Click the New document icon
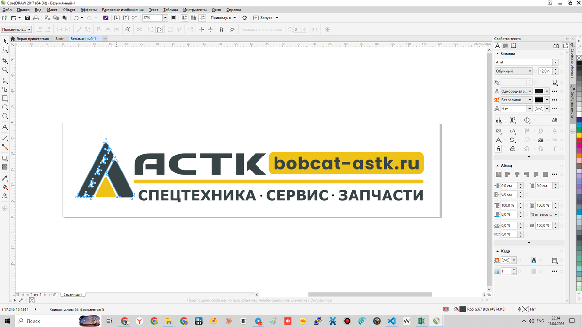The image size is (582, 327). click(5, 18)
